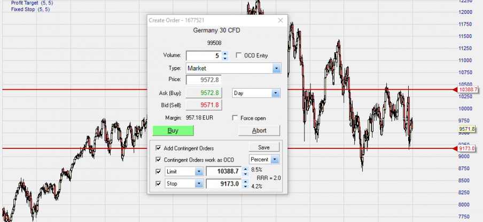Increase the Limit price 10388.7 with up arrow
The height and width of the screenshot is (222, 483).
point(245,169)
